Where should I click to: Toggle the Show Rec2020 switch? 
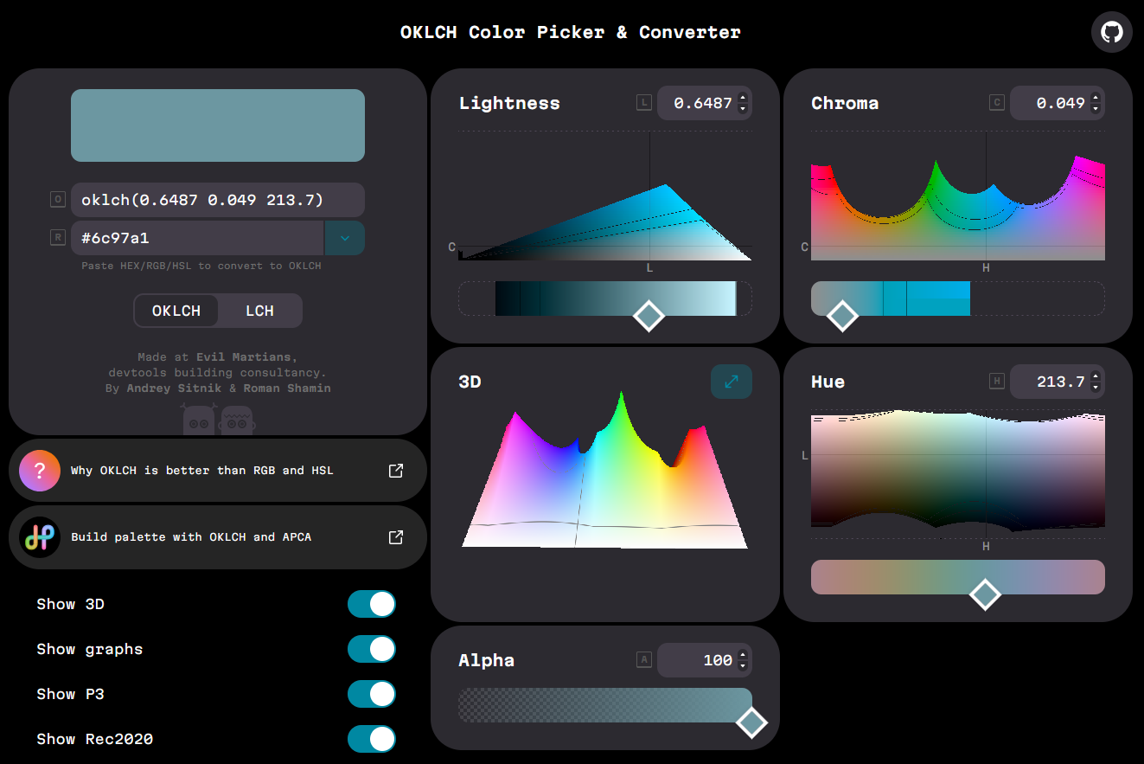coord(371,739)
